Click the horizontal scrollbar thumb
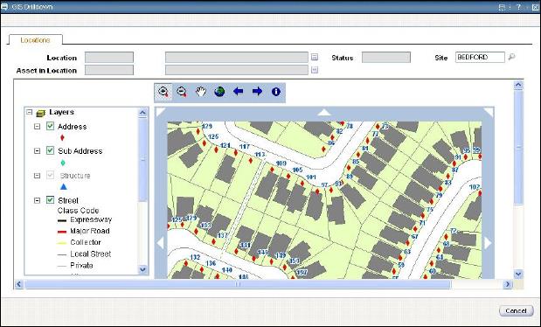The image size is (541, 327). 238,284
